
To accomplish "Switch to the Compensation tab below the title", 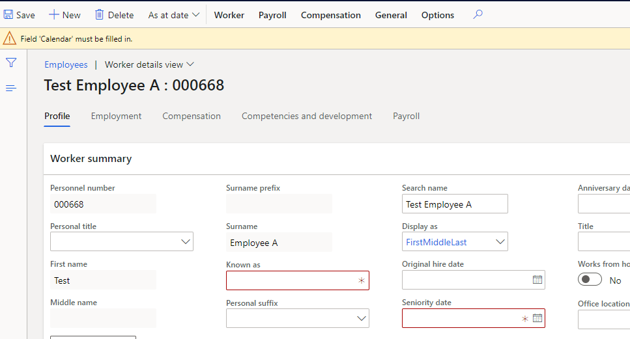I will [192, 116].
